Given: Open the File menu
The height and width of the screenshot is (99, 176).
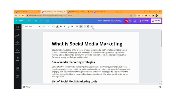Looking at the screenshot, I should (29, 21).
